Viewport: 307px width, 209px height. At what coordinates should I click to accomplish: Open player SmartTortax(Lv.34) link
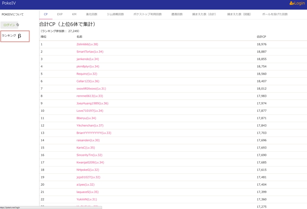click(x=90, y=52)
